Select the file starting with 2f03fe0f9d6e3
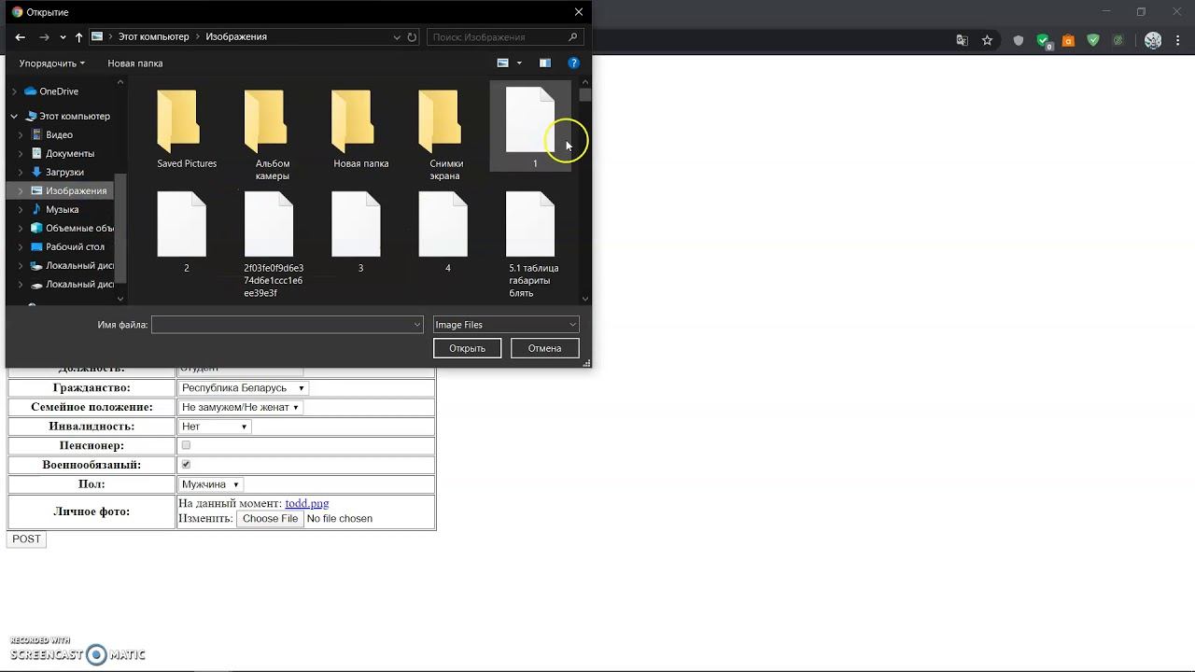This screenshot has width=1195, height=672. tap(273, 245)
